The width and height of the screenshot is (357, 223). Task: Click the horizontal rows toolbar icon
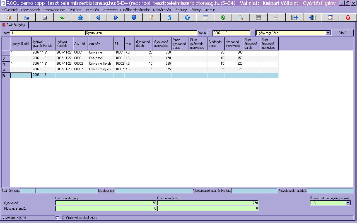pyautogui.click(x=259, y=18)
